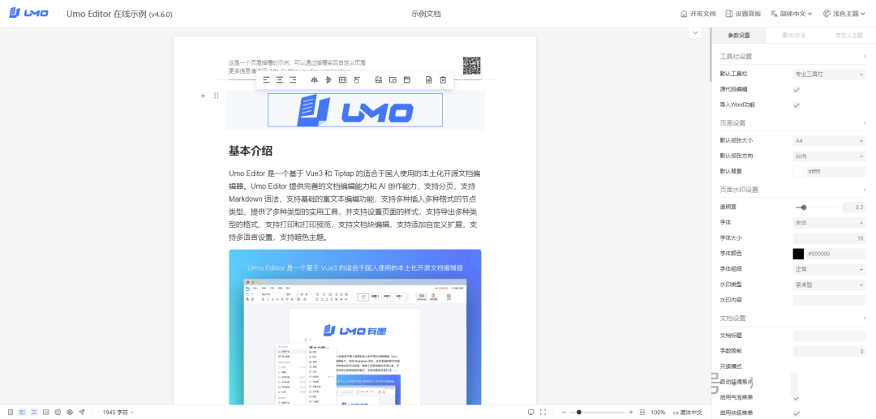Click the presentation screen icon at bottom right

[x=530, y=413]
